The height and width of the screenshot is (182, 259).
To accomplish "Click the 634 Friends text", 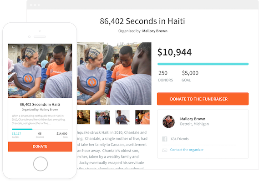I will [x=179, y=139].
